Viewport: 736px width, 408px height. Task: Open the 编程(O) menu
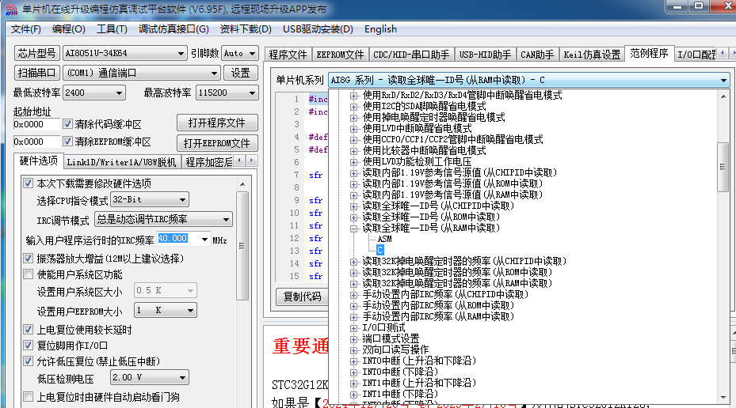(x=69, y=29)
